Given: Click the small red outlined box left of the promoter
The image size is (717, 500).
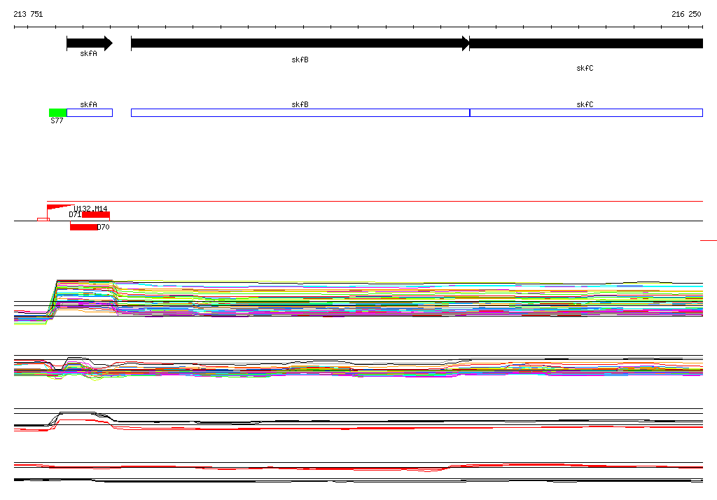Looking at the screenshot, I should (43, 220).
